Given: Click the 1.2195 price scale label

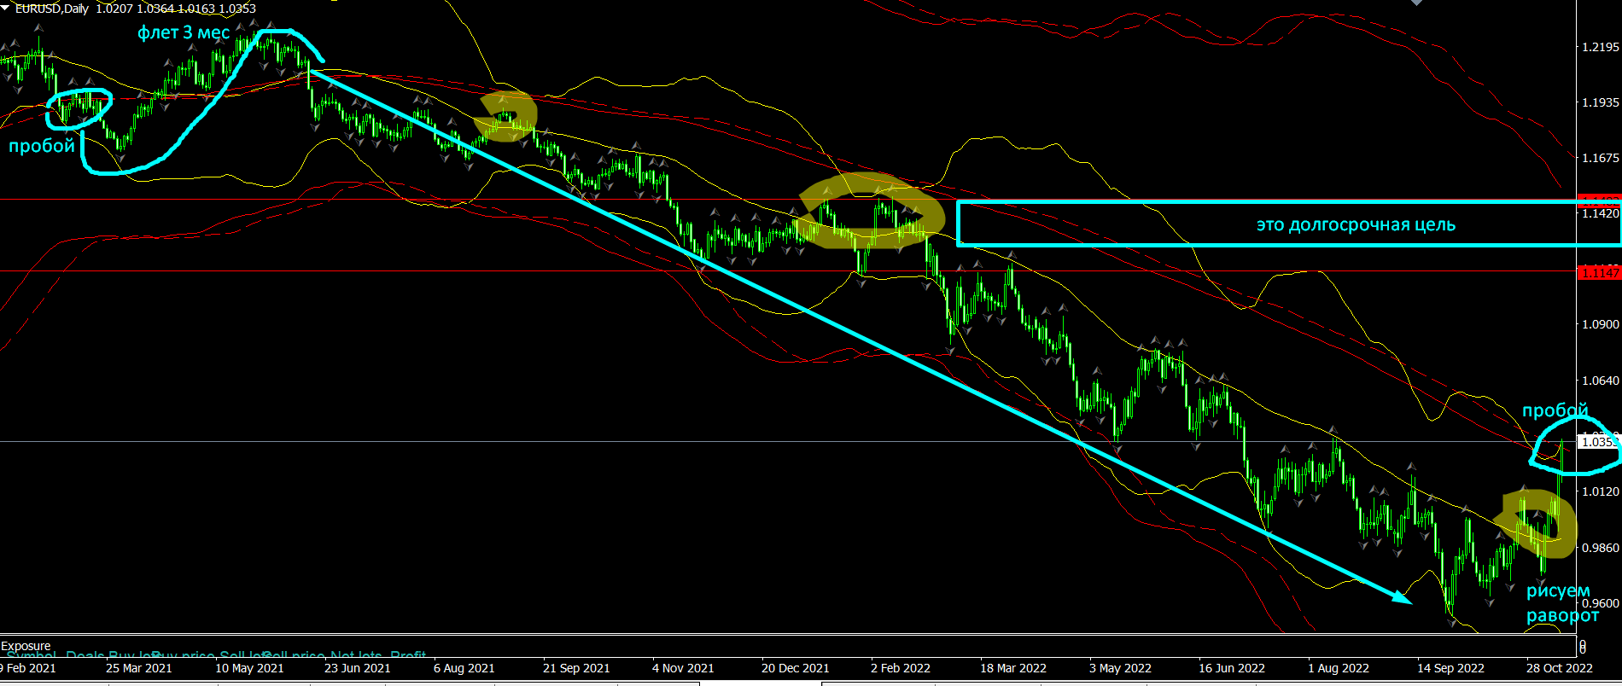Looking at the screenshot, I should point(1601,47).
